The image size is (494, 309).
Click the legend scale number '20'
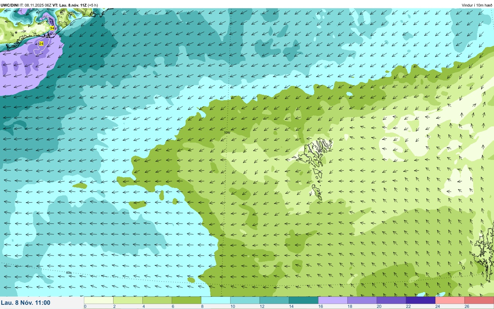(x=379, y=306)
